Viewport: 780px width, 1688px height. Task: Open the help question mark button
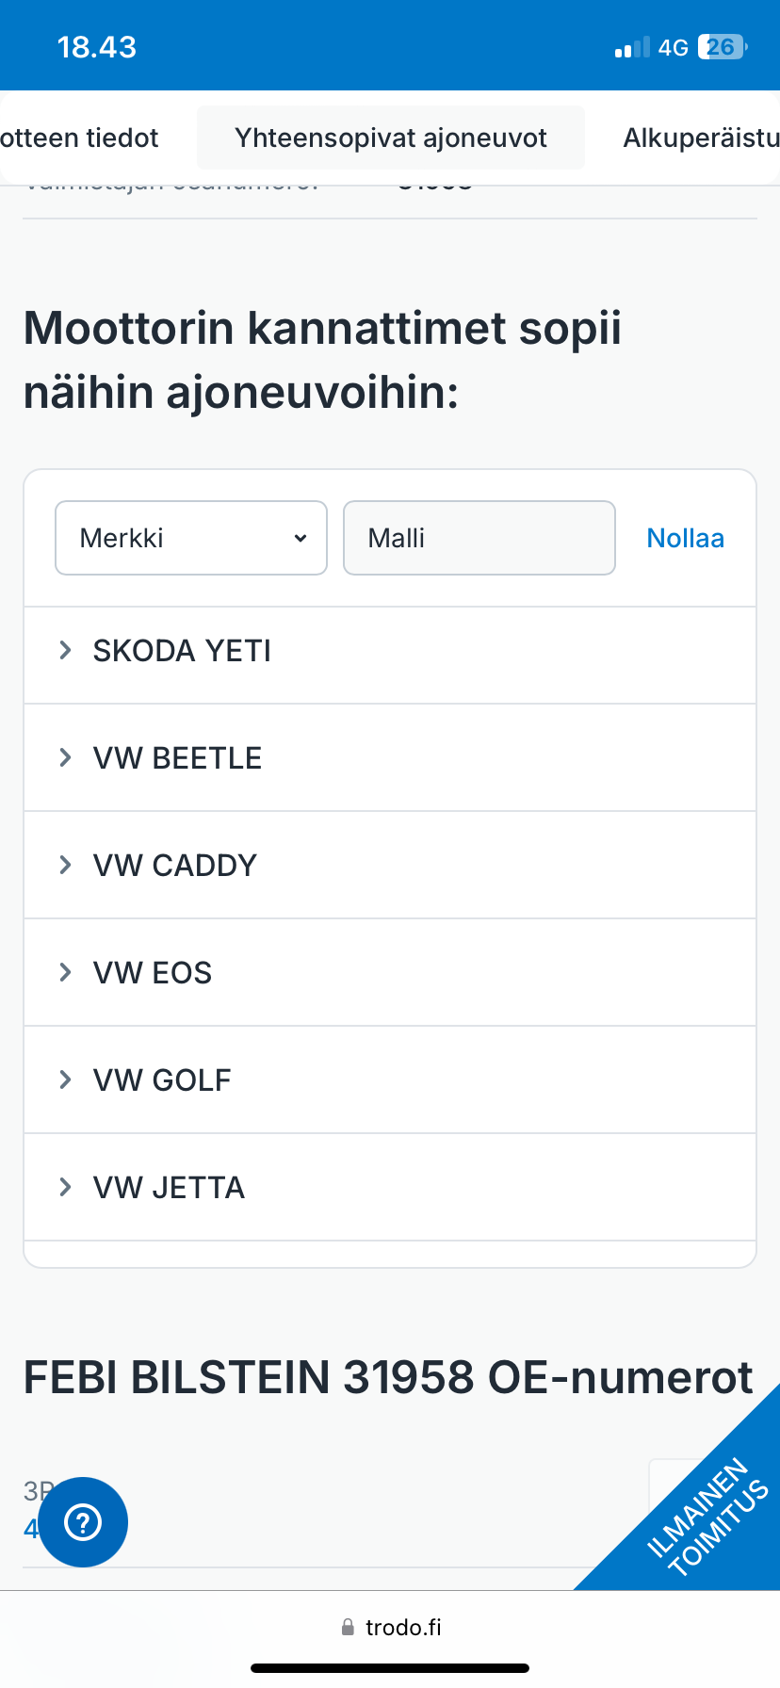(x=83, y=1521)
